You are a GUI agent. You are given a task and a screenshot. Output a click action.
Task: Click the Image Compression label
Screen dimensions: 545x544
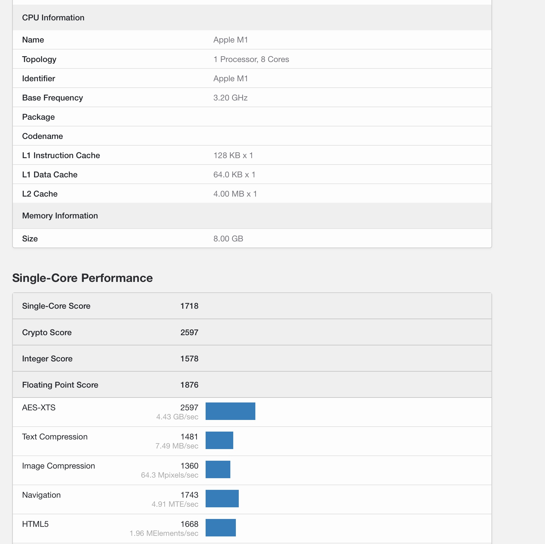point(58,466)
